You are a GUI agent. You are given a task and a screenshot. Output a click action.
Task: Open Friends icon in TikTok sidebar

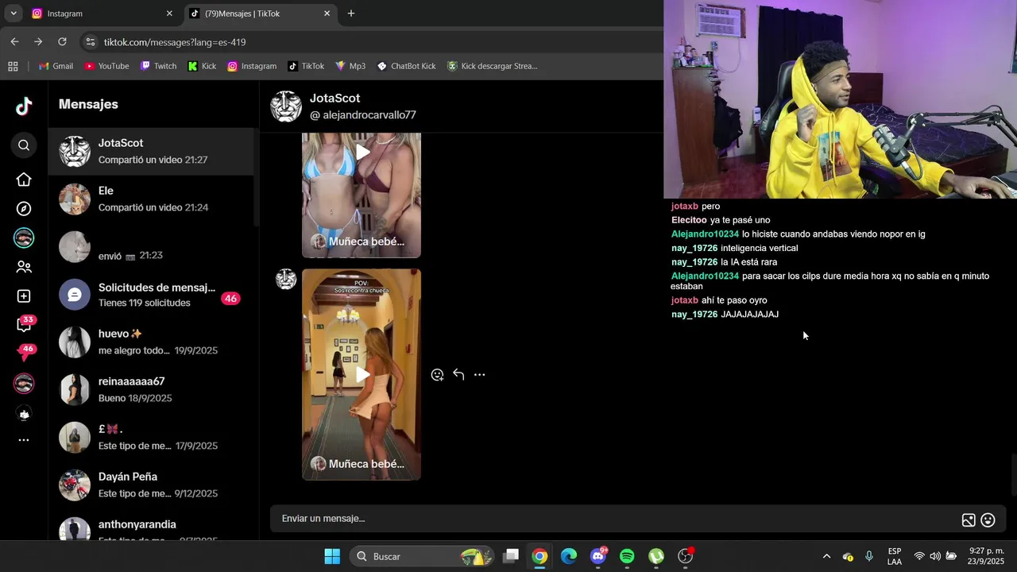[x=24, y=267]
